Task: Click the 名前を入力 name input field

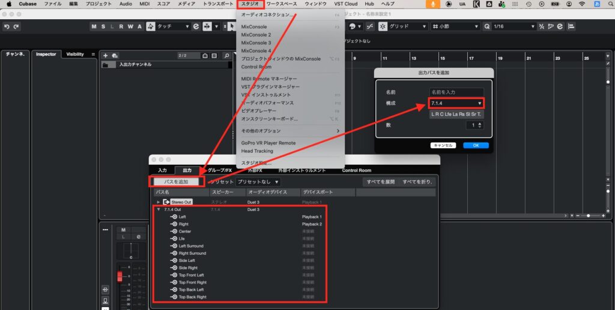Action: [456, 92]
